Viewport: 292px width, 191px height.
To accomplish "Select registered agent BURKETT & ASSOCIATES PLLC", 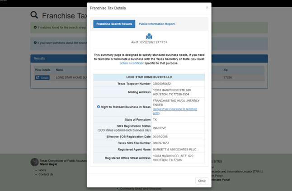I will pyautogui.click(x=174, y=150).
